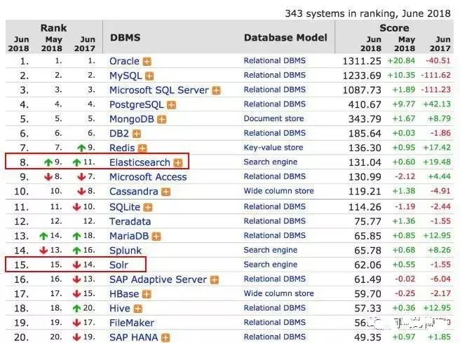Open the Microsoft SQL Server link
Image resolution: width=460 pixels, height=343 pixels.
pos(159,90)
